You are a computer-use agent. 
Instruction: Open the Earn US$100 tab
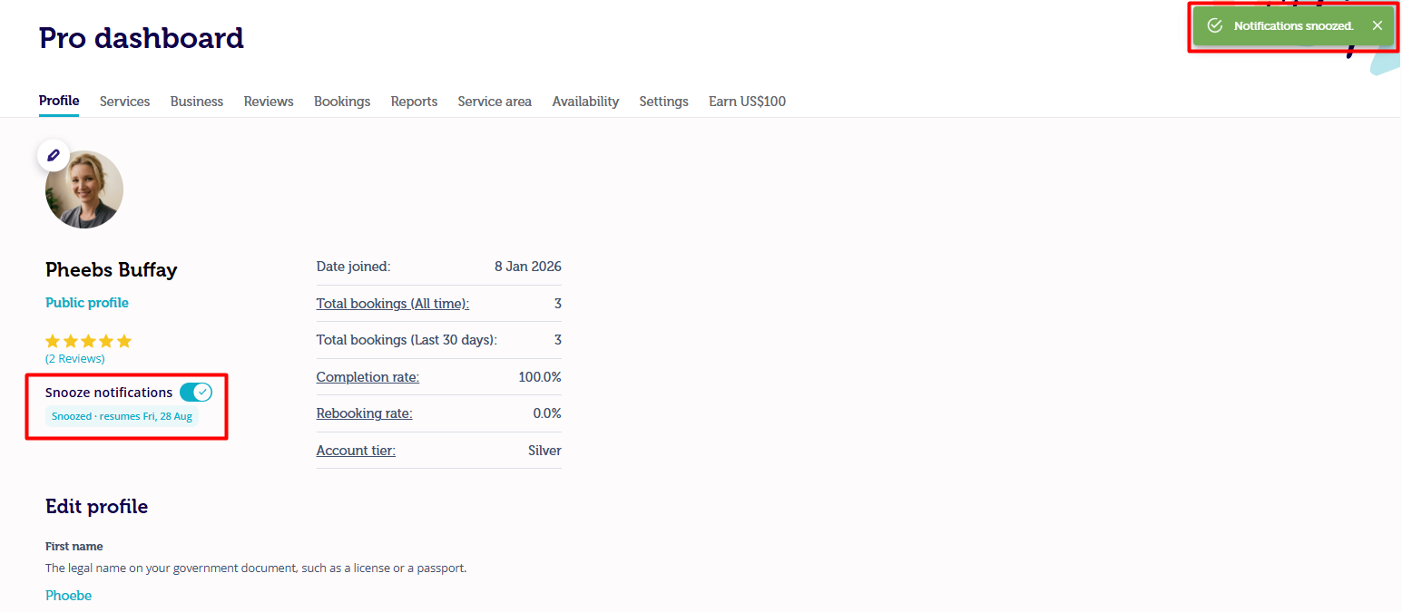click(747, 102)
